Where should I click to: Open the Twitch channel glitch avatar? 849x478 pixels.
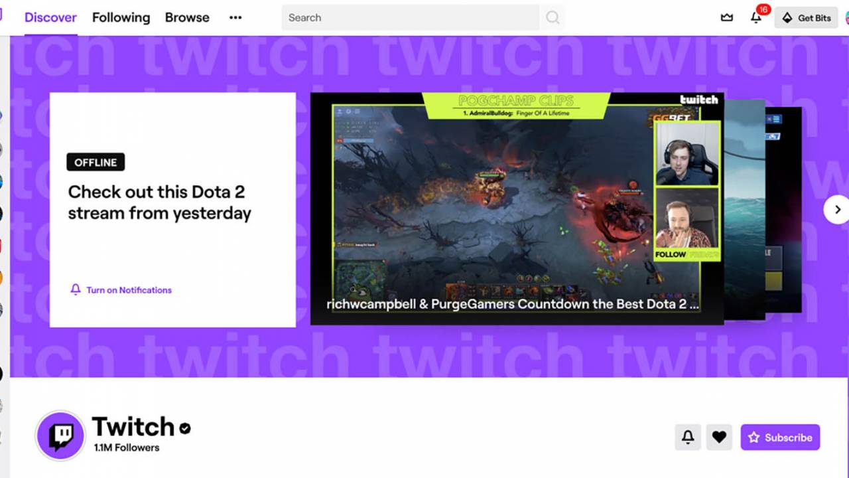click(60, 436)
